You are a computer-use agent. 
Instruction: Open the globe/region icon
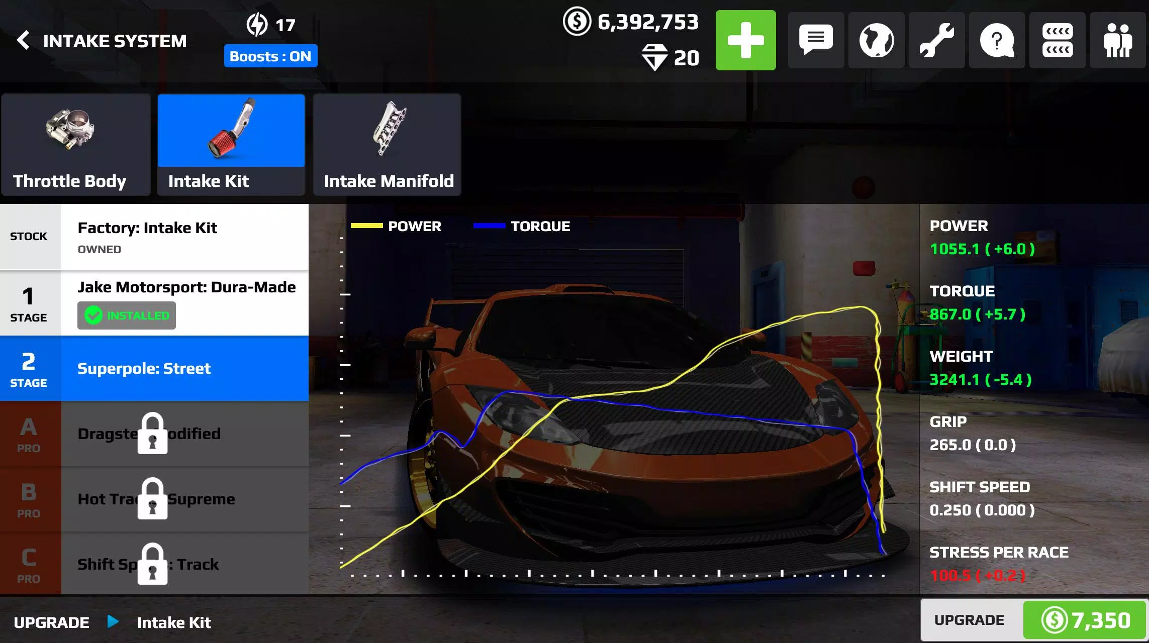[878, 40]
